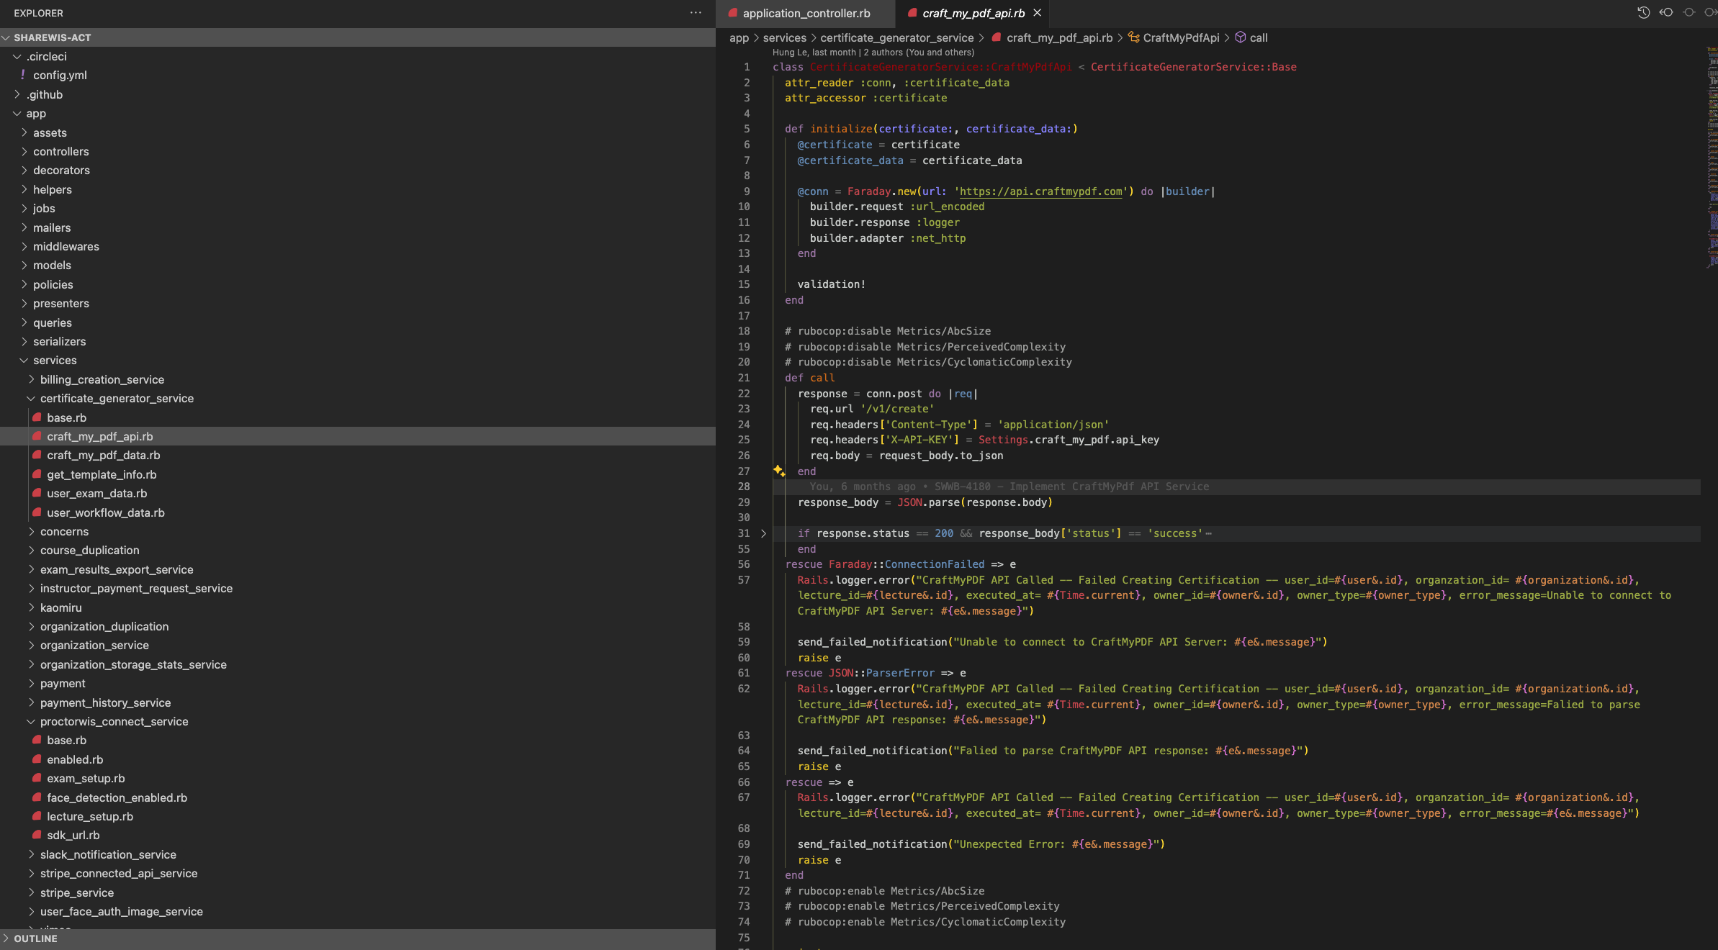Expand the exam_results_export_service folder
The image size is (1718, 950).
click(x=358, y=569)
